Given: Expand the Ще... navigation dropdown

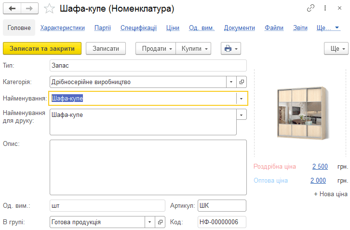Looking at the screenshot, I should tap(328, 28).
